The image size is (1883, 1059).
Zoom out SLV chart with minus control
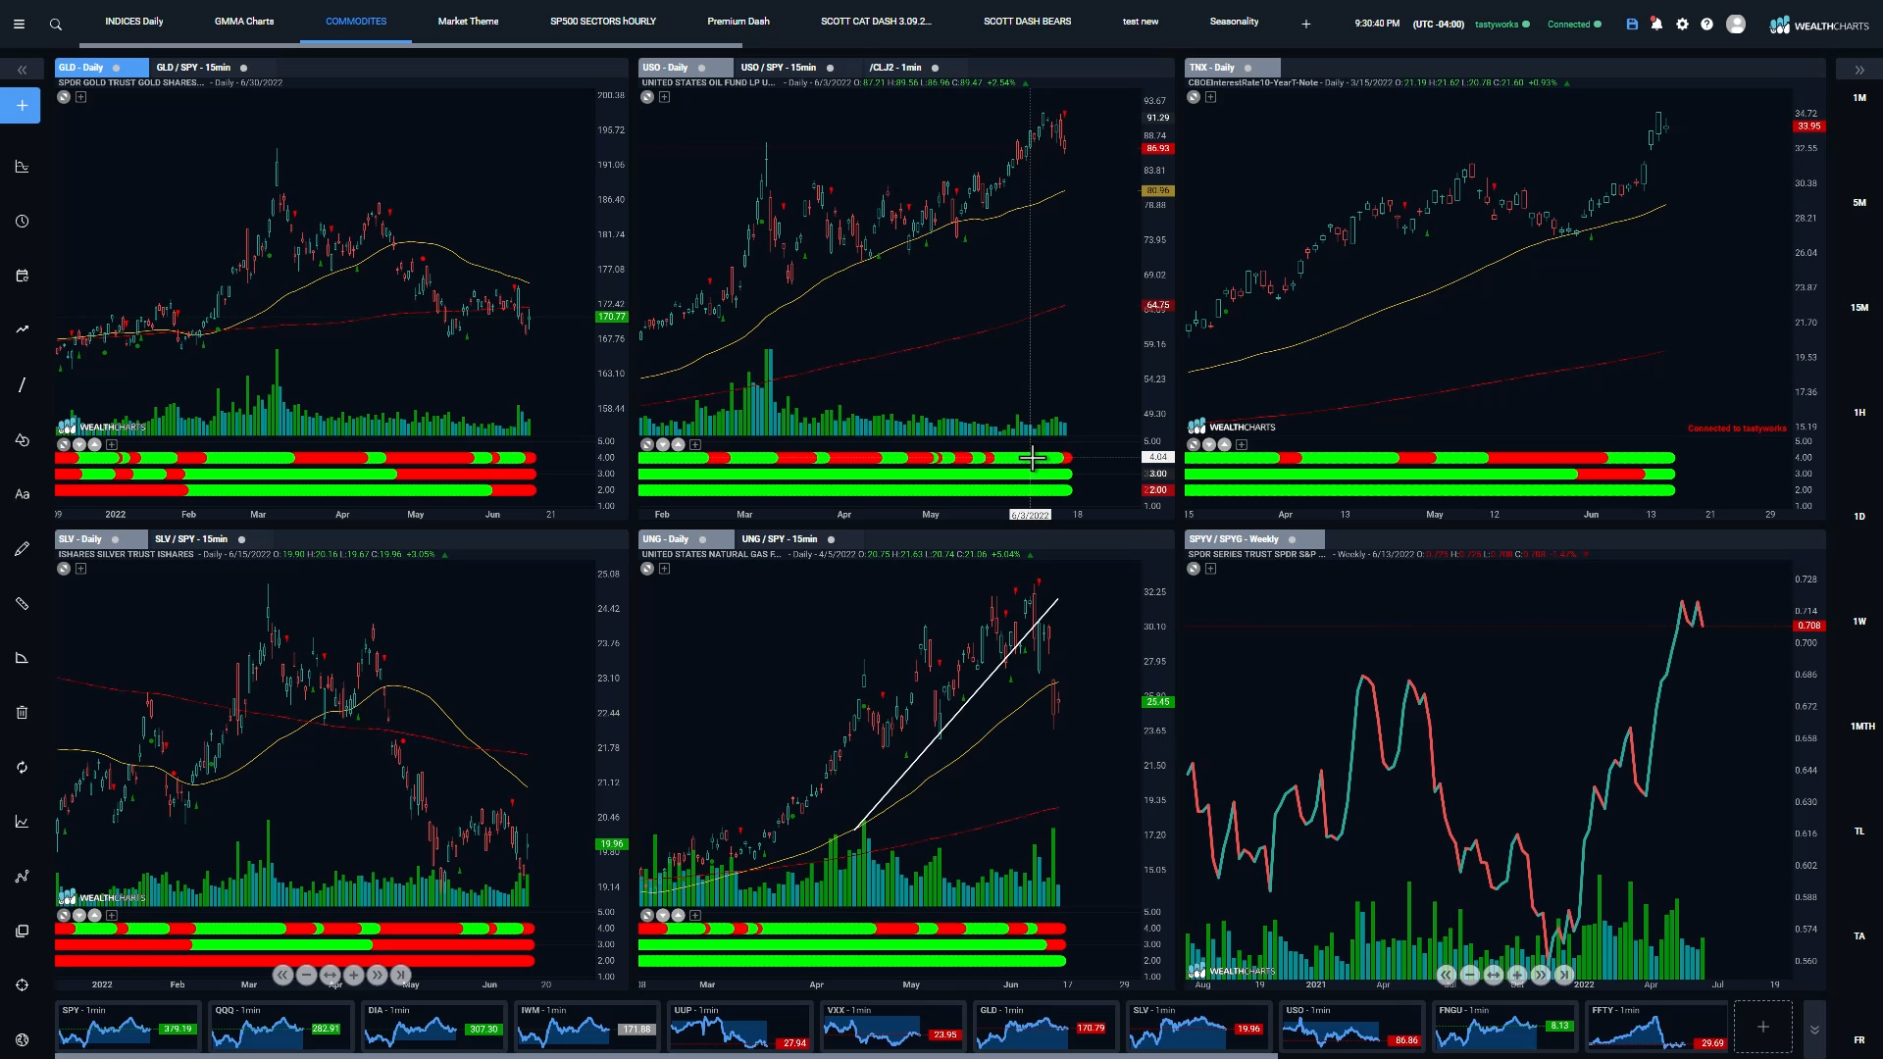pos(306,975)
